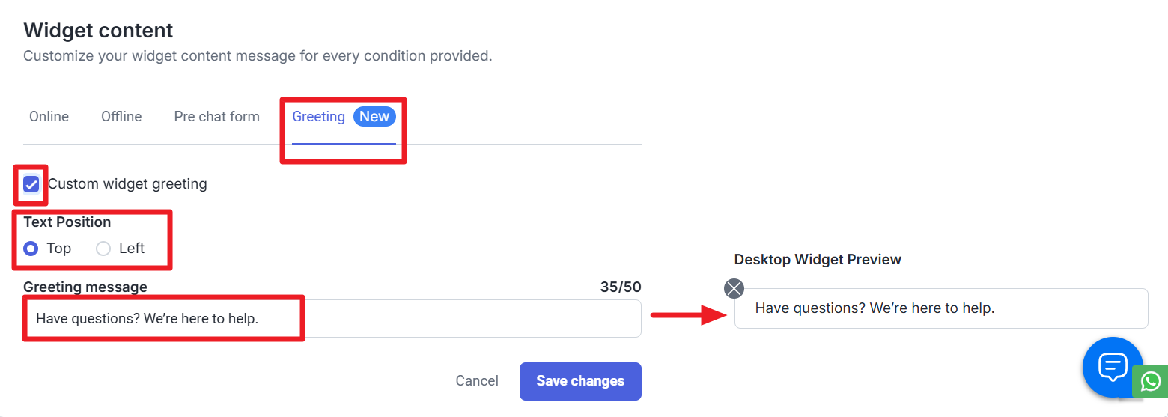The height and width of the screenshot is (417, 1168).
Task: Click the "Desktop Widget Preview" heading
Action: coord(818,260)
